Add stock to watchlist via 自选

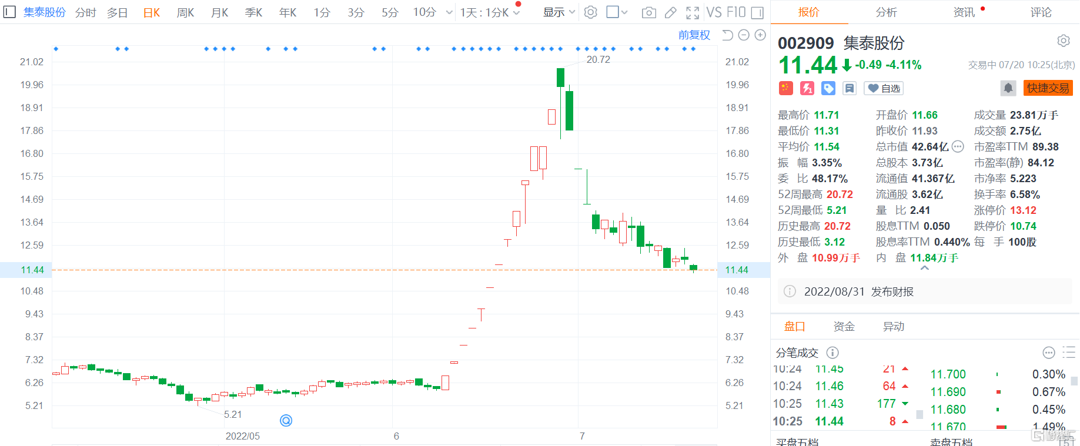pyautogui.click(x=884, y=88)
